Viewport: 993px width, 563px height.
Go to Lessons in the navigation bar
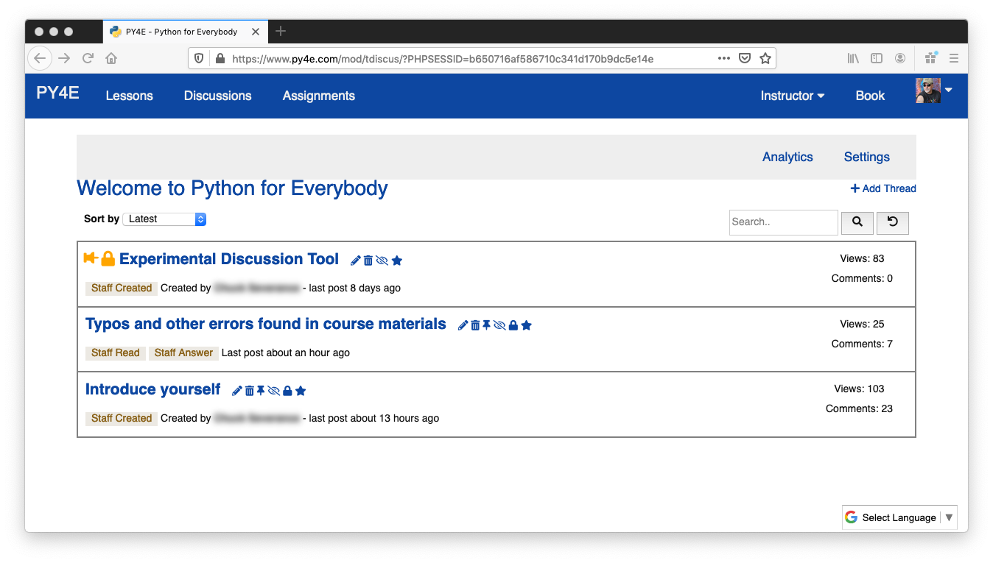(129, 96)
